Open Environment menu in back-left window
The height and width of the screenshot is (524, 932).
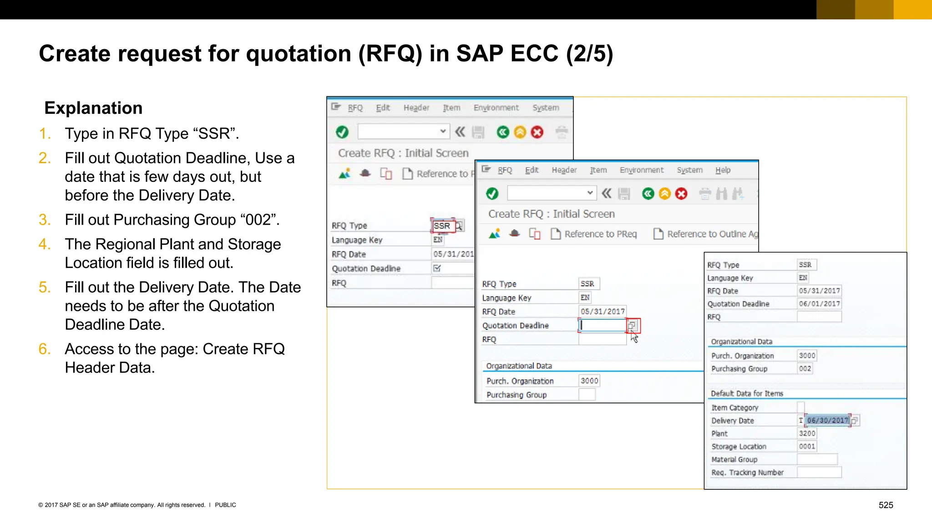496,108
